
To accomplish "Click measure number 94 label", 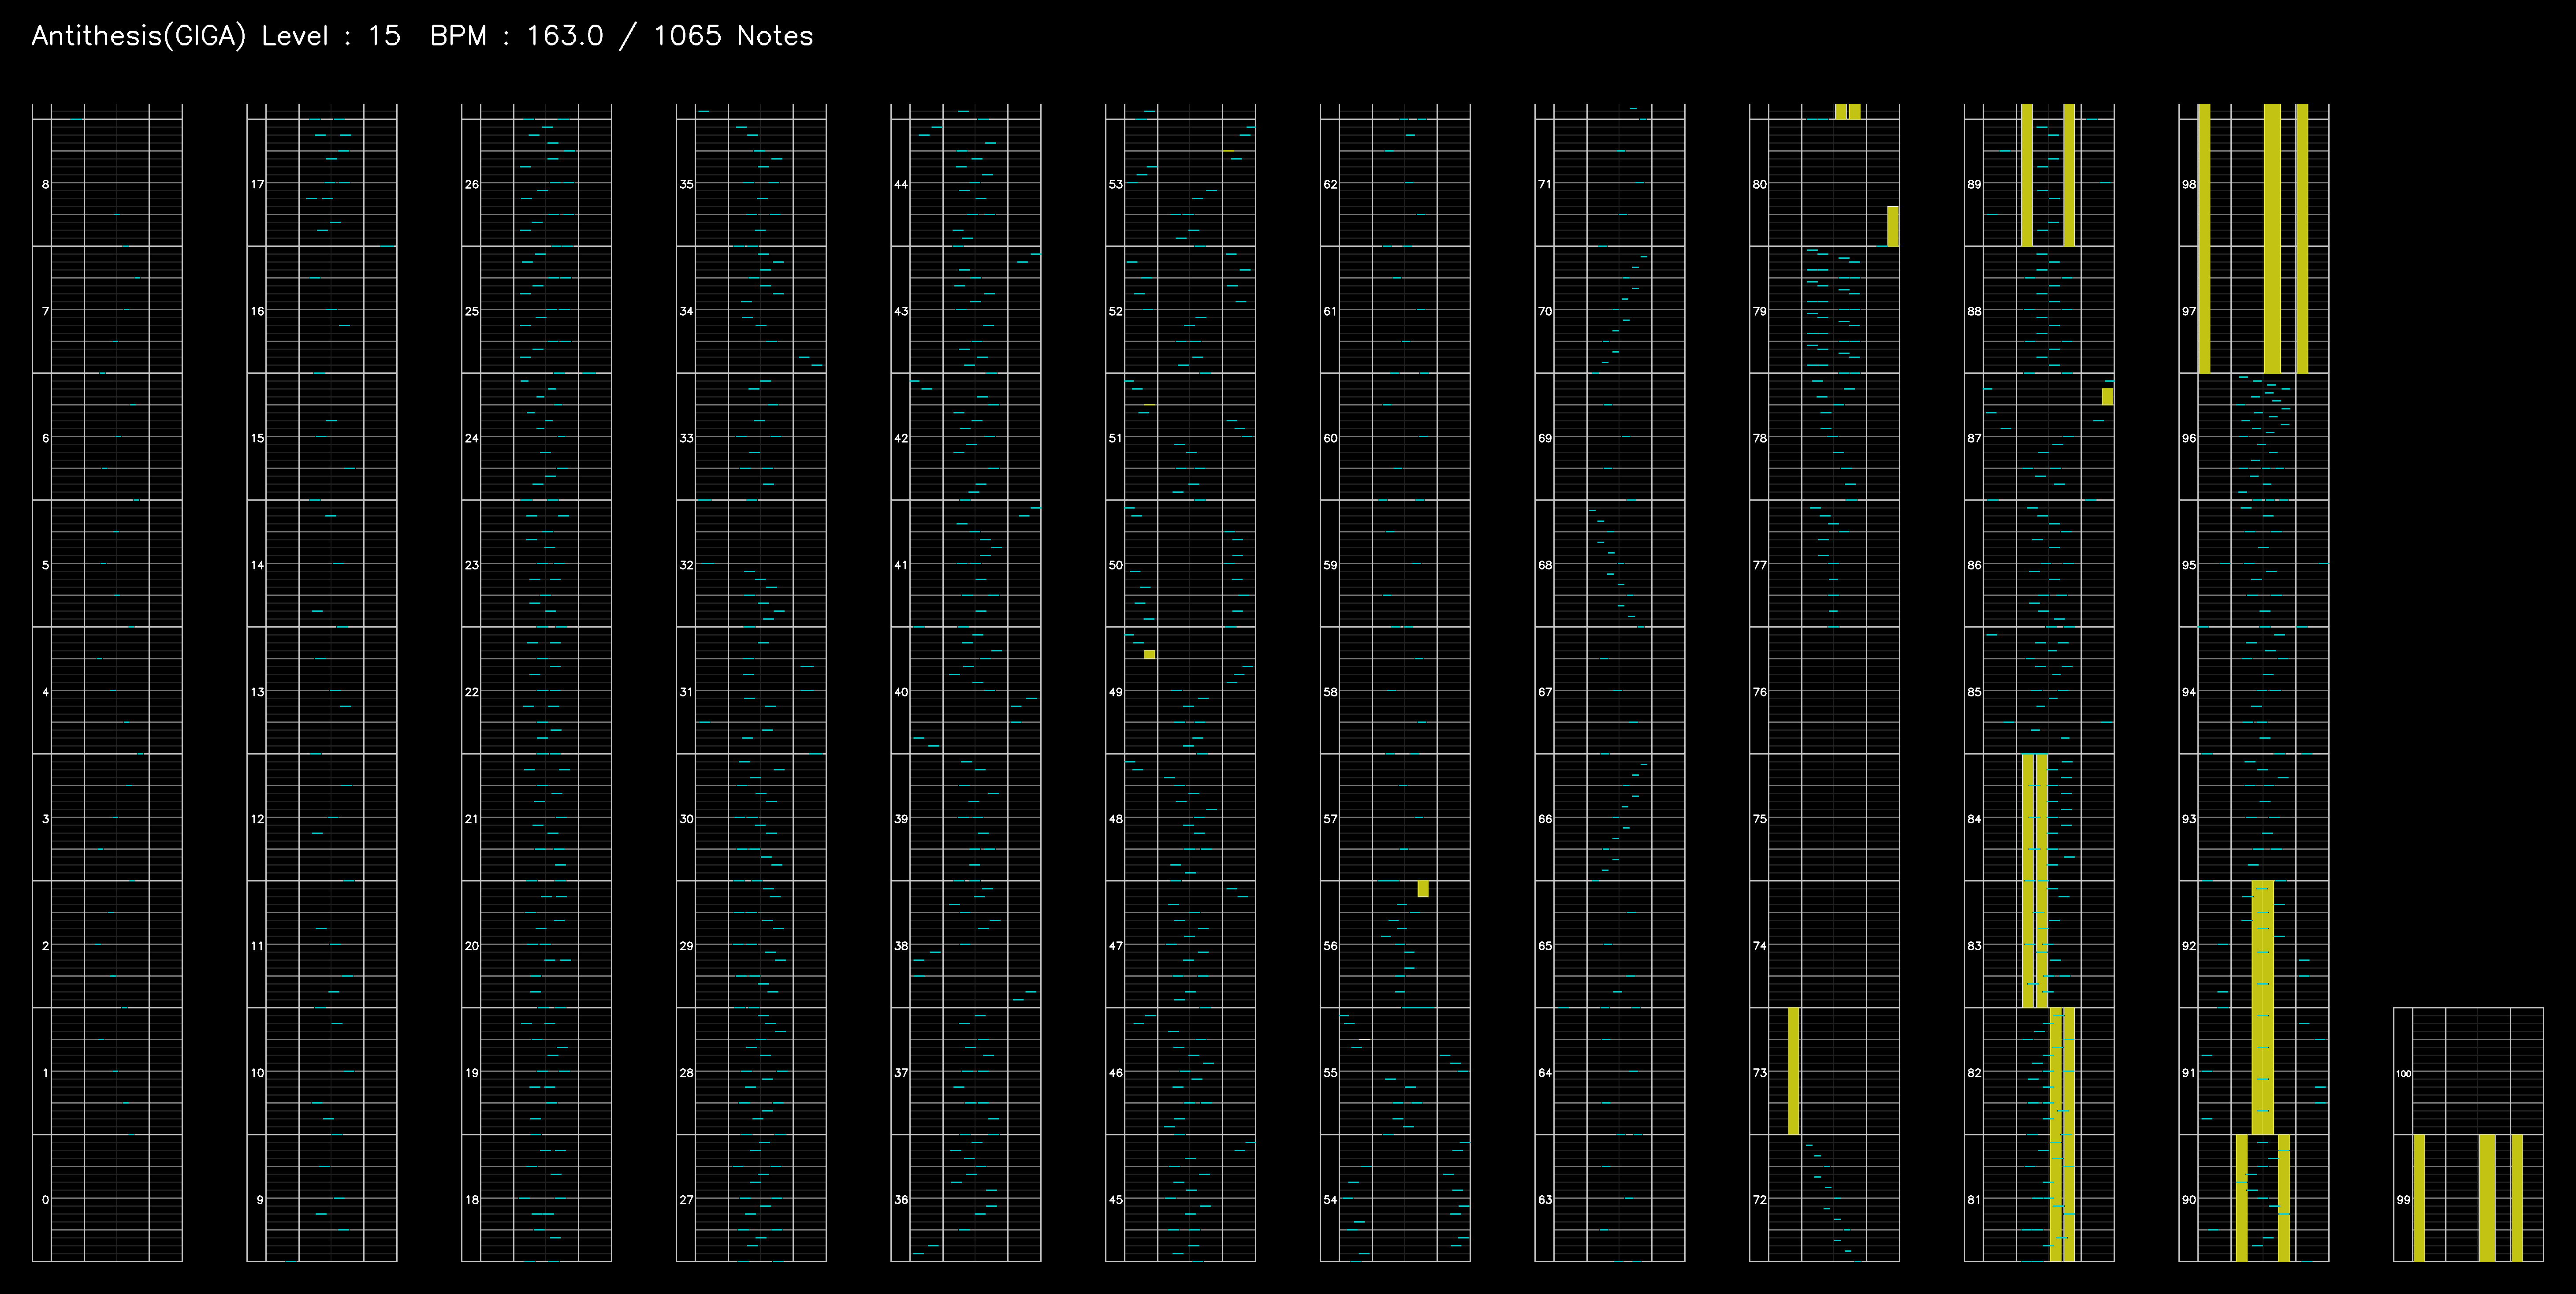I will (x=2189, y=692).
